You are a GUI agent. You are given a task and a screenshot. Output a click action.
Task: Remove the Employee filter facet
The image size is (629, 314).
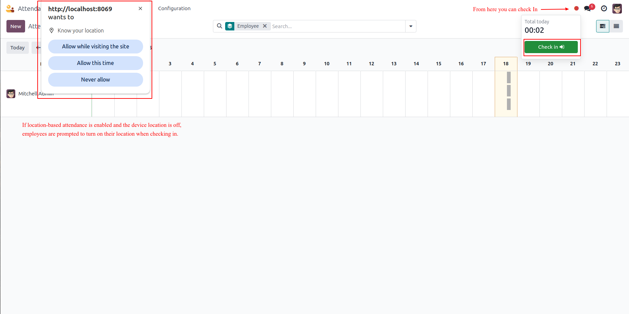[265, 26]
